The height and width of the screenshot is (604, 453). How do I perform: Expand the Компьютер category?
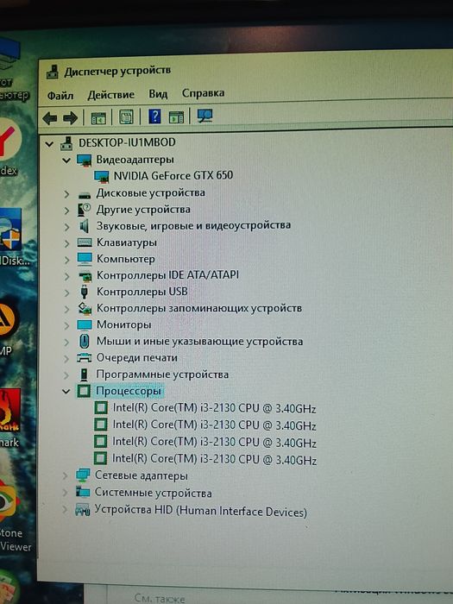click(66, 261)
